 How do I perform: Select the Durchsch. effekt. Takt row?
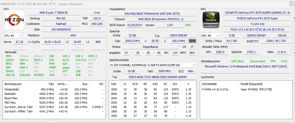coord(54,111)
